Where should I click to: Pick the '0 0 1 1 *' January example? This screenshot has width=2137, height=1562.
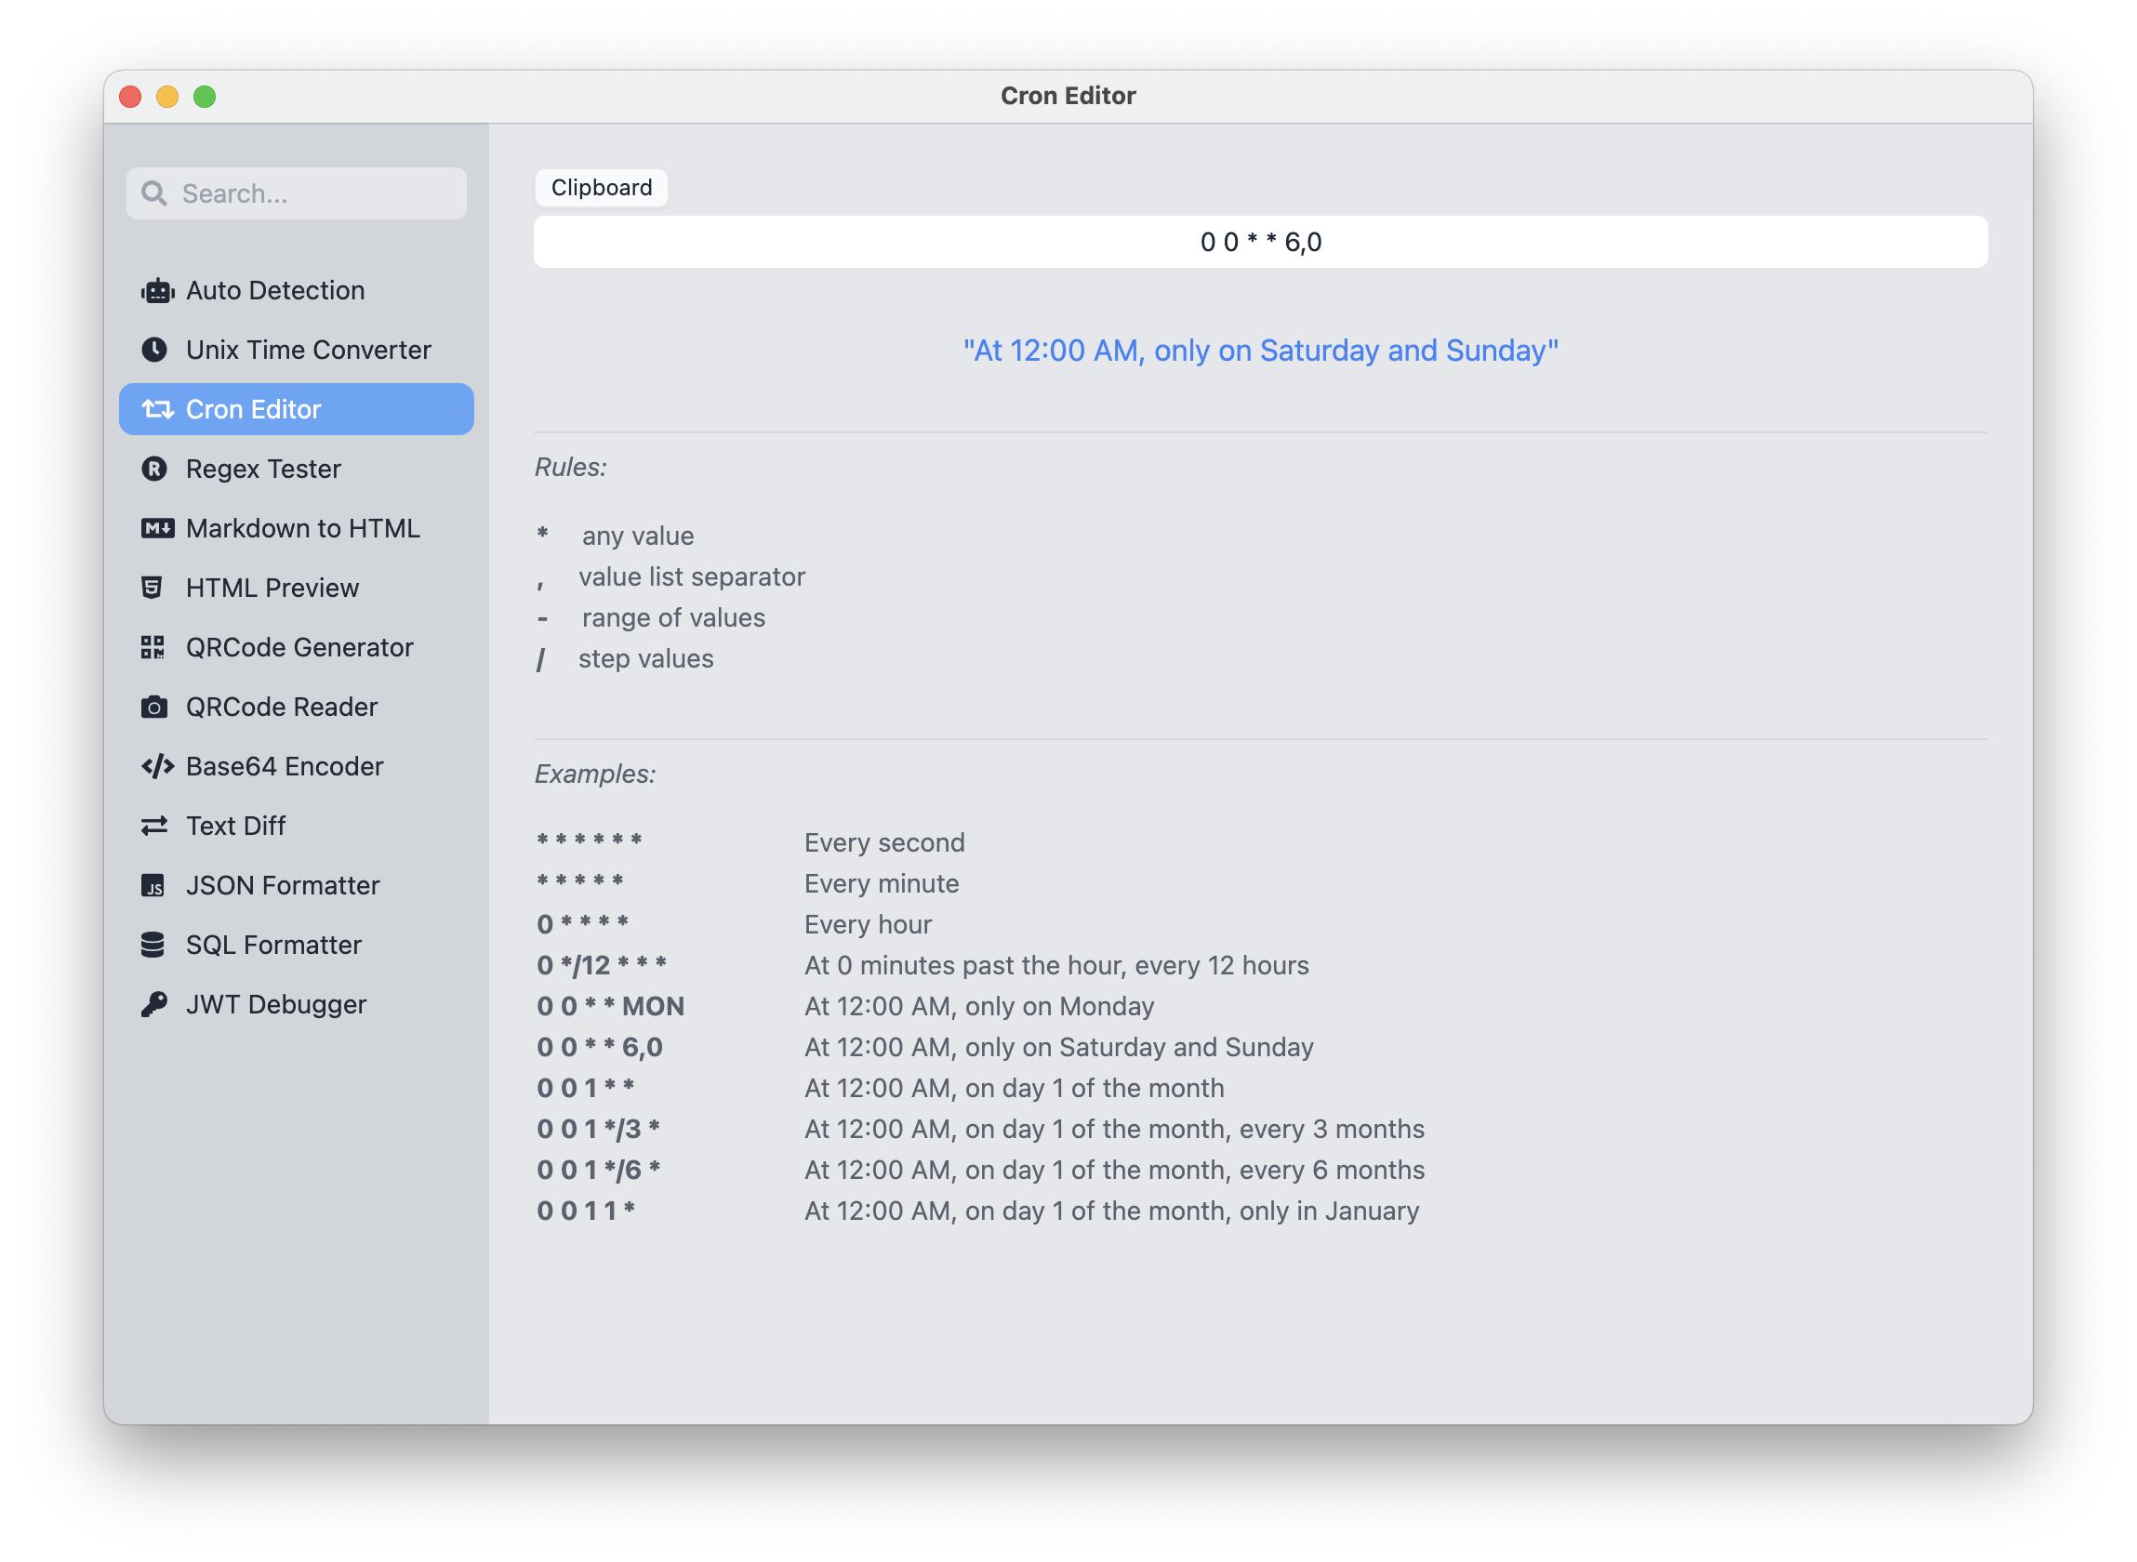pos(585,1211)
